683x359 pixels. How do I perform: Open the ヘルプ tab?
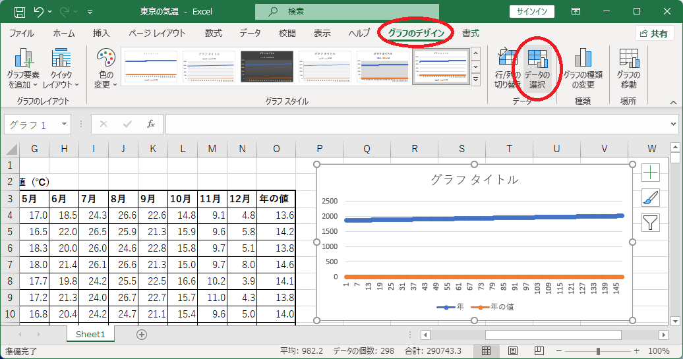point(359,34)
